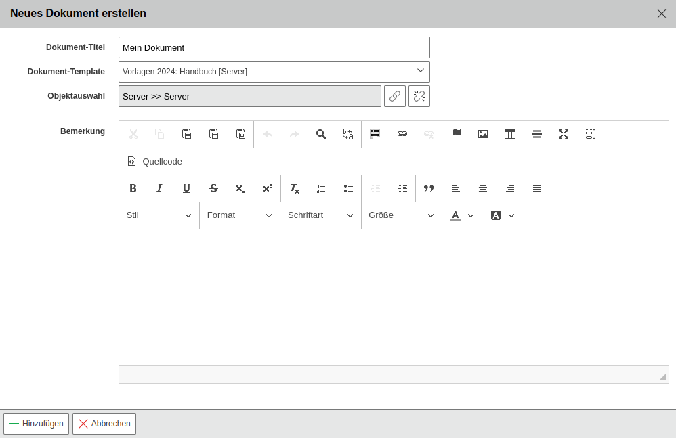Image resolution: width=676 pixels, height=438 pixels.
Task: Insert a horizontal line into the remark
Action: 536,134
